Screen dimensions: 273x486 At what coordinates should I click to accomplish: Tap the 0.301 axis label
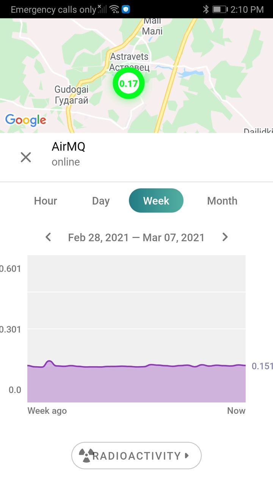11,329
